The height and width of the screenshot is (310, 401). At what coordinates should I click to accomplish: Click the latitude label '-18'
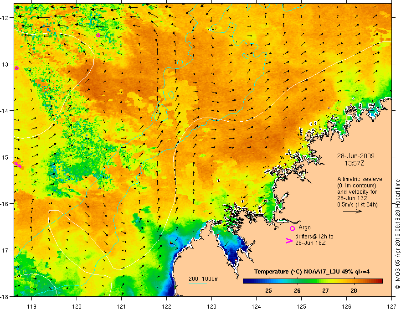coord(5,296)
